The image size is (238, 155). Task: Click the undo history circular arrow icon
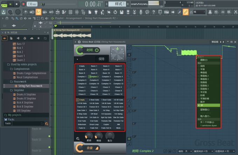(115, 12)
